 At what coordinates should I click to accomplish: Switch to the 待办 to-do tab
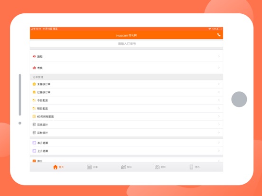(195, 167)
